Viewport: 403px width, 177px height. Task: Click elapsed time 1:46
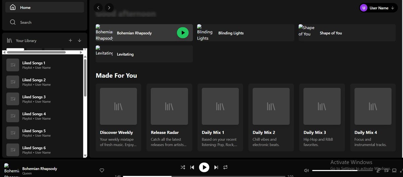(x=118, y=176)
